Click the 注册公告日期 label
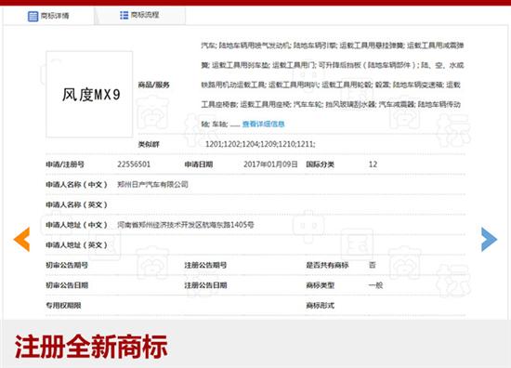This screenshot has width=511, height=368. tap(205, 285)
